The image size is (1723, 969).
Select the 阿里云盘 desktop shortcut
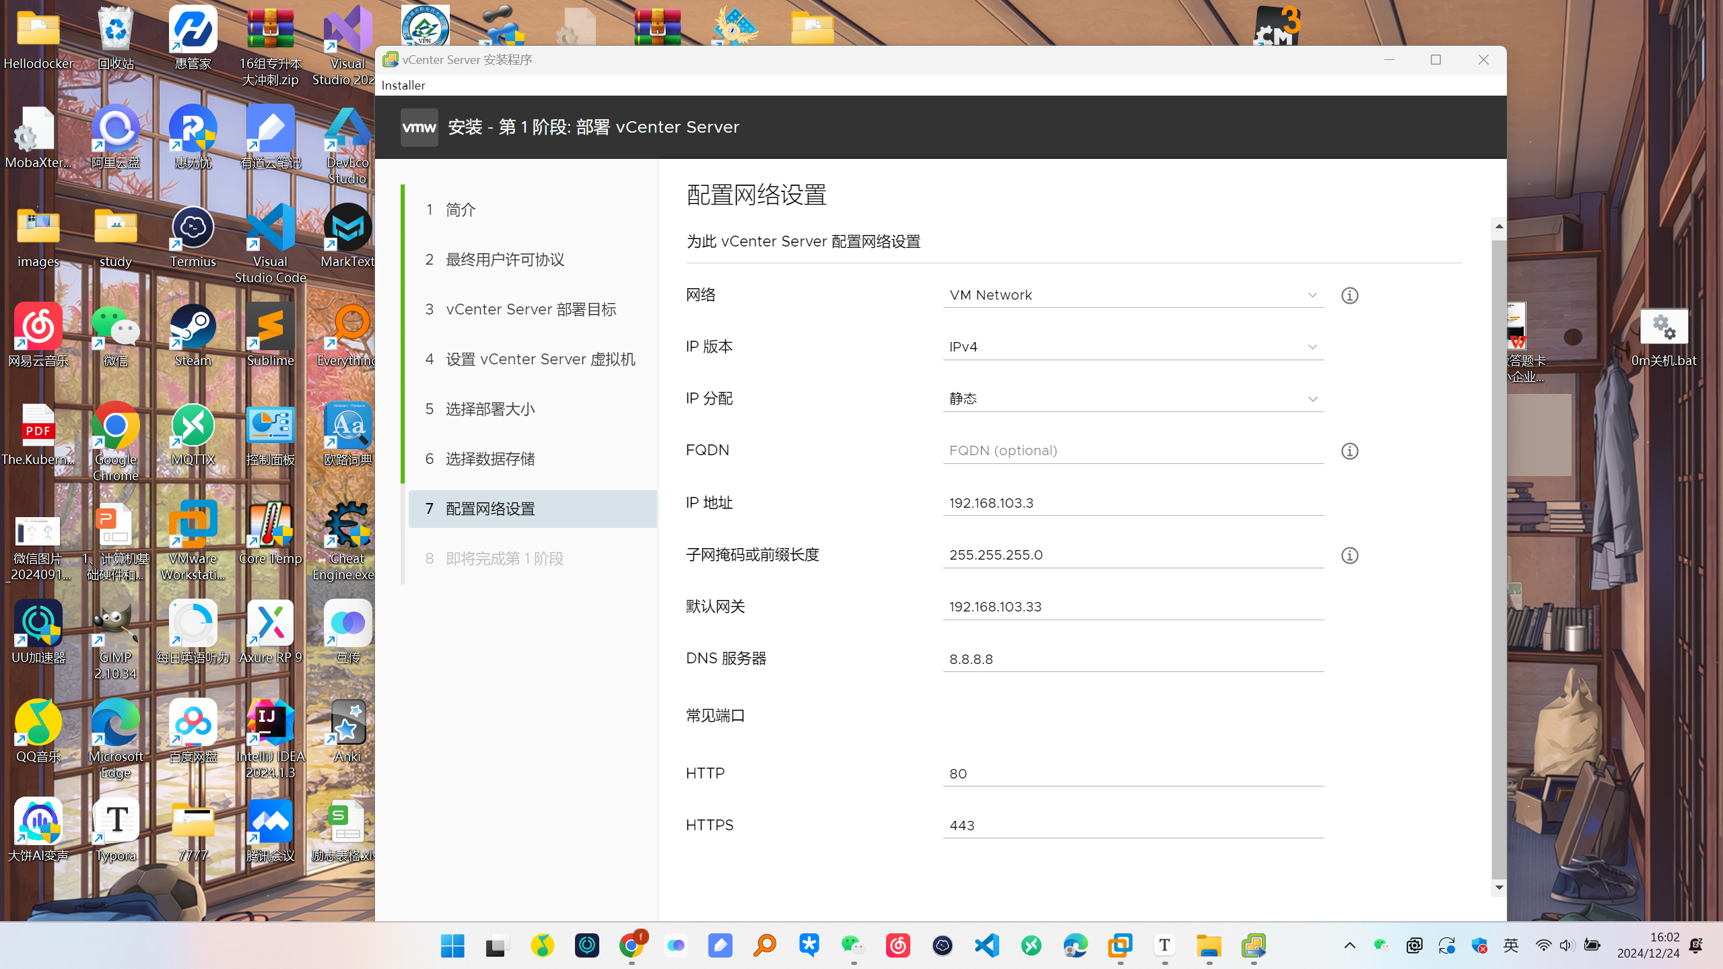pos(116,137)
